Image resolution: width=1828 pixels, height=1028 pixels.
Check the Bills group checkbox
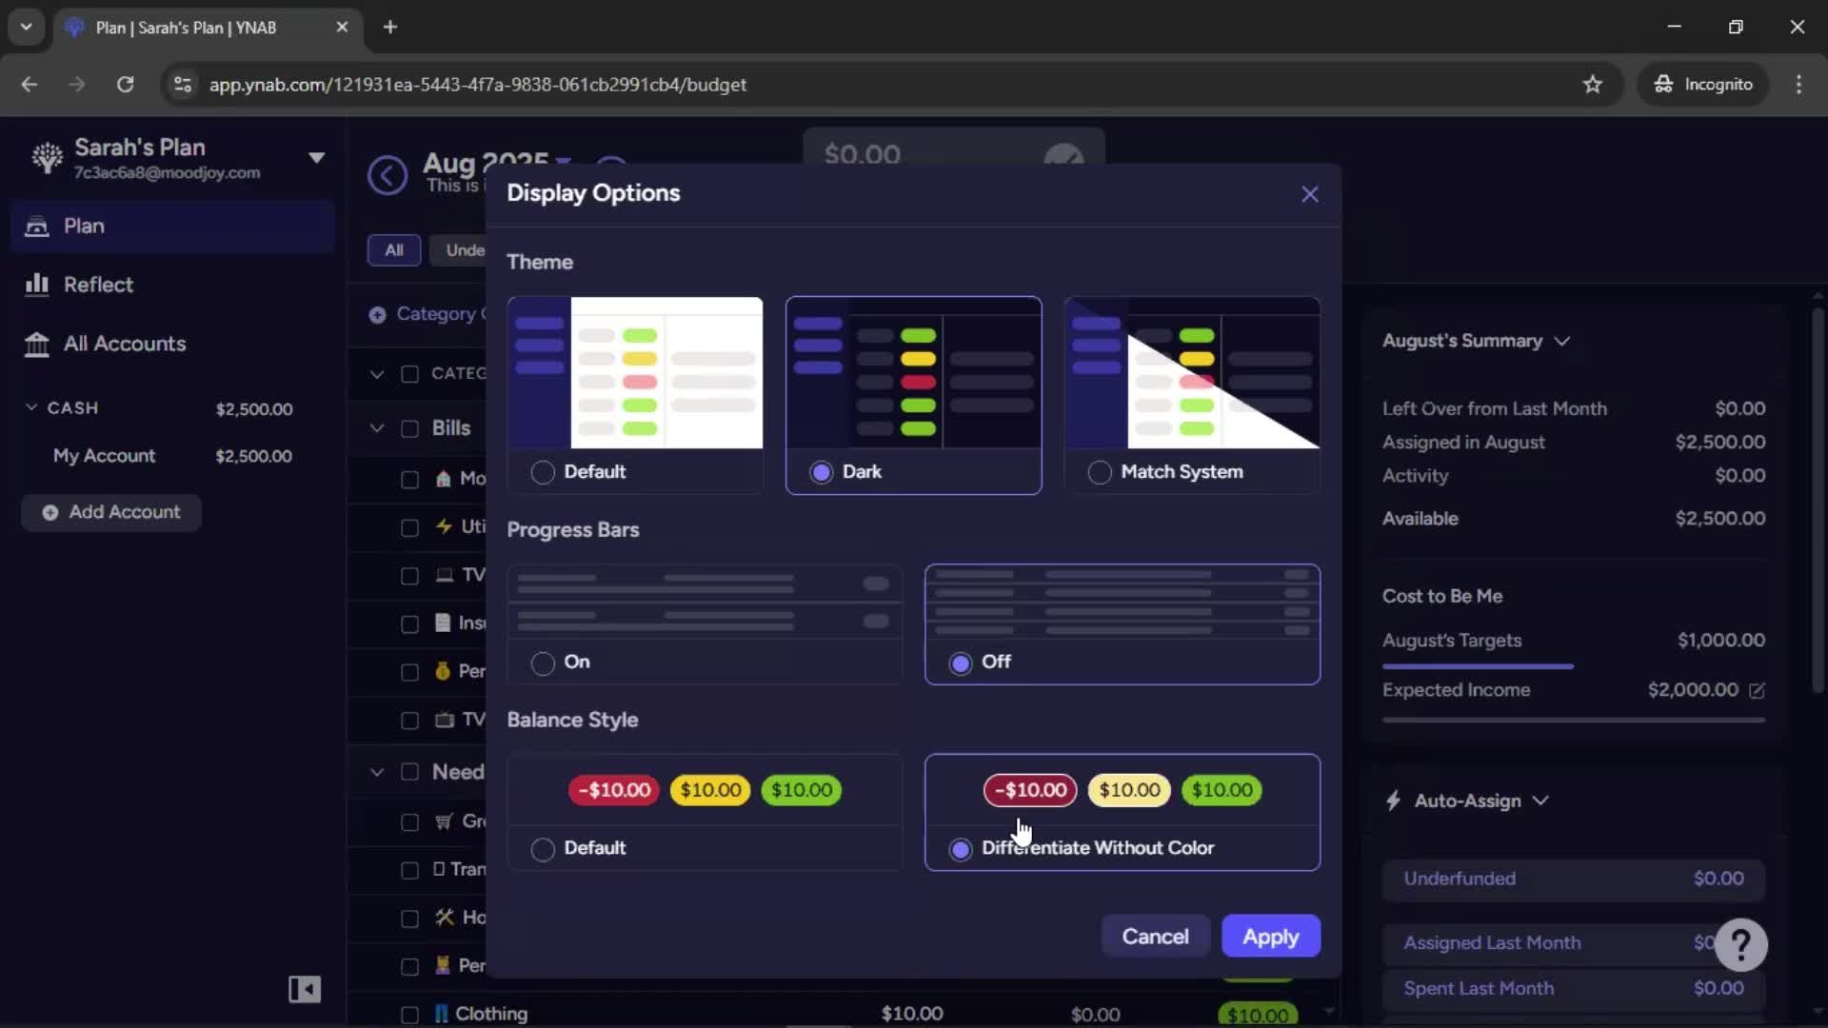409,428
